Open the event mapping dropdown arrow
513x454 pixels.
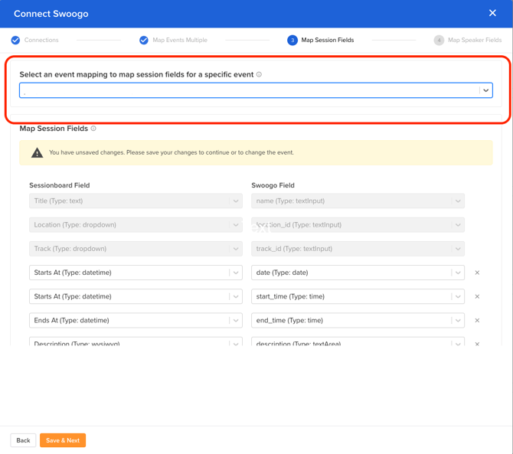coord(486,90)
